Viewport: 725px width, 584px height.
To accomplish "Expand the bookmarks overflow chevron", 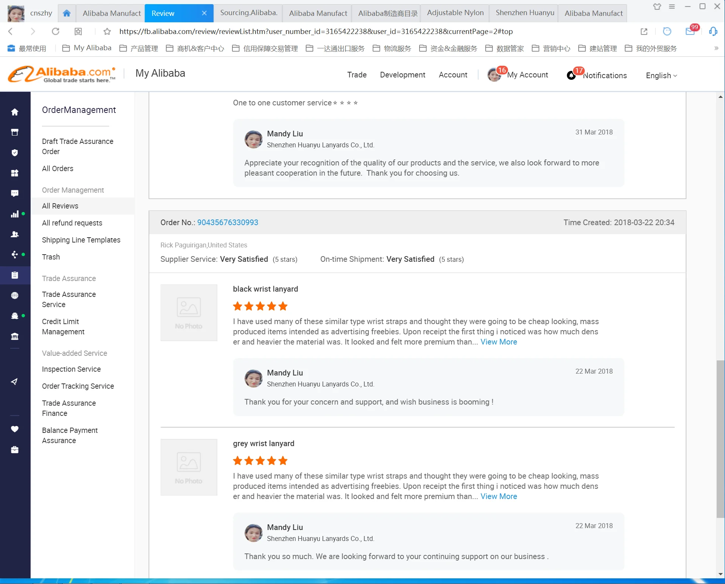I will (x=716, y=48).
